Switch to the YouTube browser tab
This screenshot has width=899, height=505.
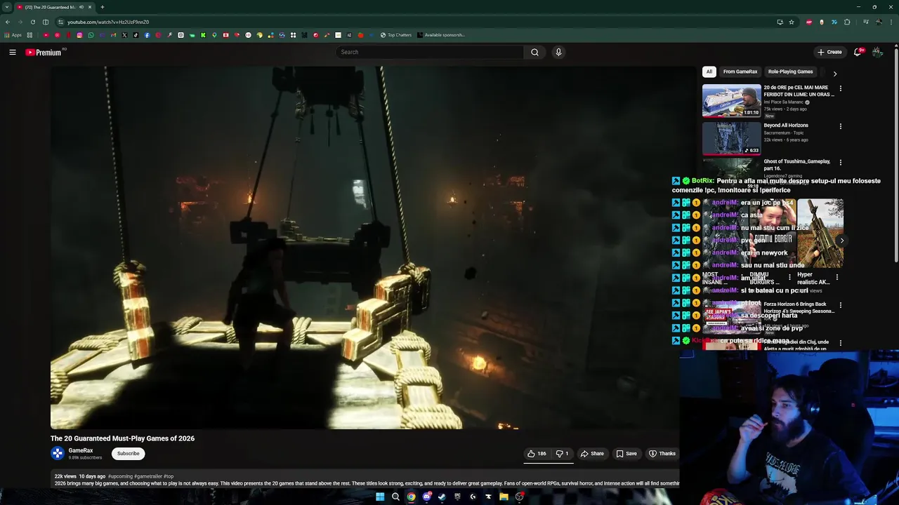53,7
